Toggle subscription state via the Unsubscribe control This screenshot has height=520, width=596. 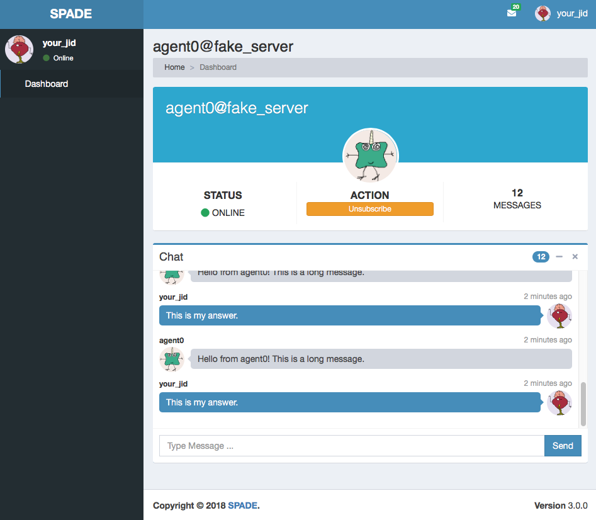tap(369, 208)
